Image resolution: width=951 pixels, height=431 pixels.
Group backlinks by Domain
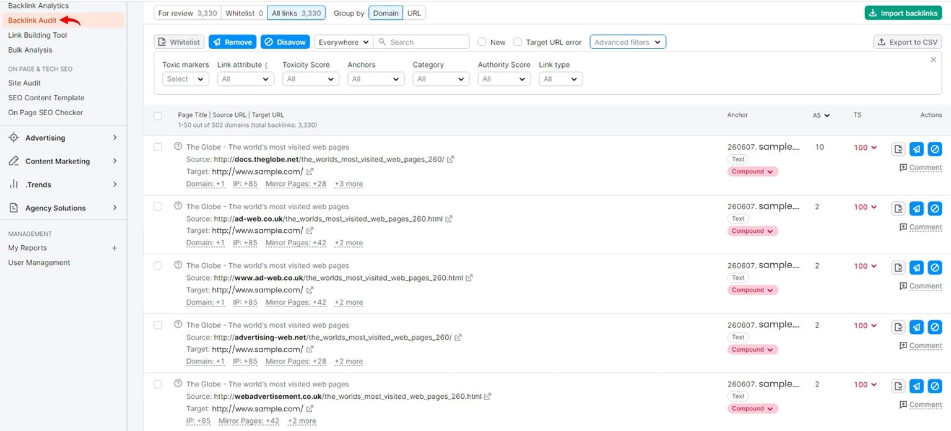386,13
